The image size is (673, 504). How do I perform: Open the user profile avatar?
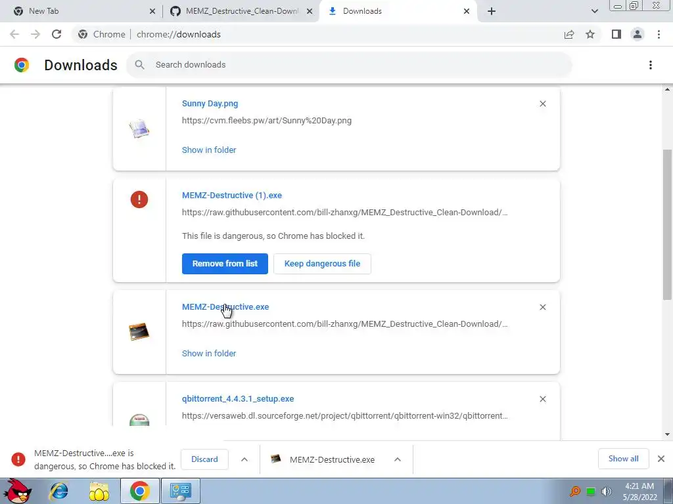point(638,34)
